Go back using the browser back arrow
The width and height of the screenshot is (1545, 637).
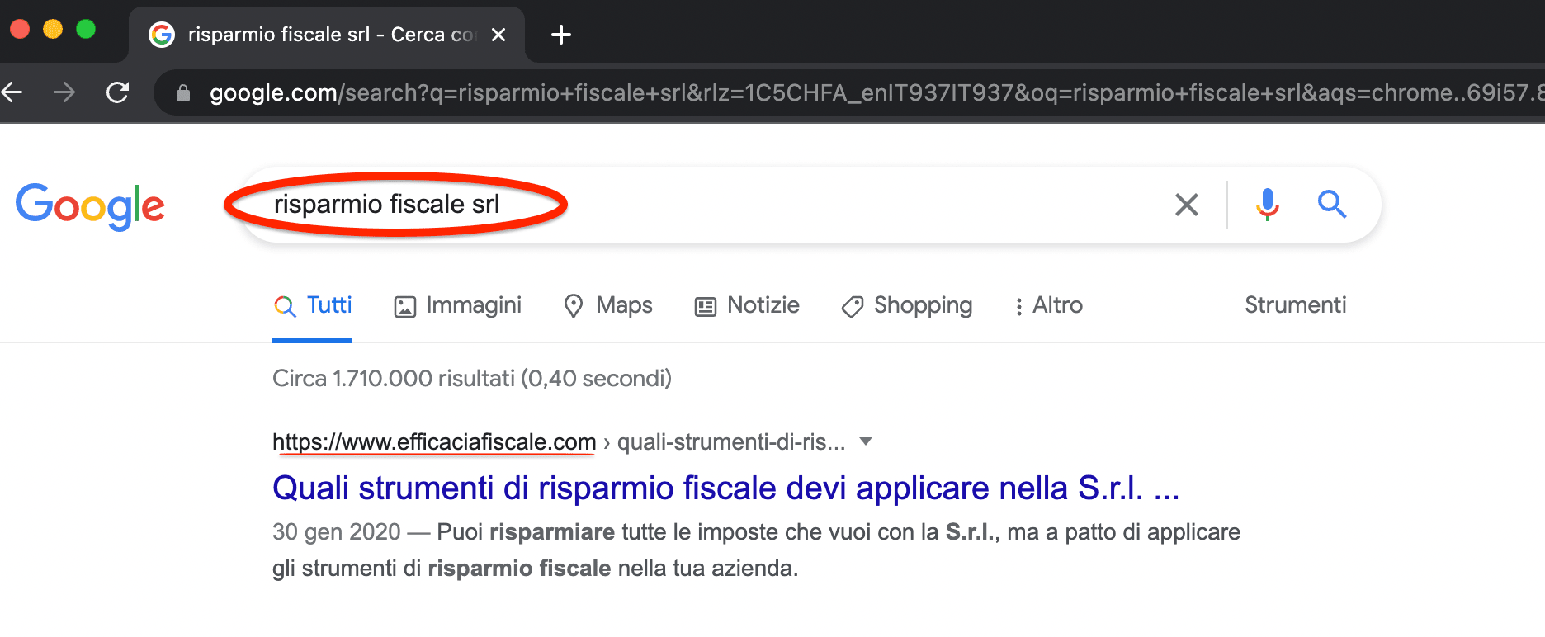pos(12,92)
